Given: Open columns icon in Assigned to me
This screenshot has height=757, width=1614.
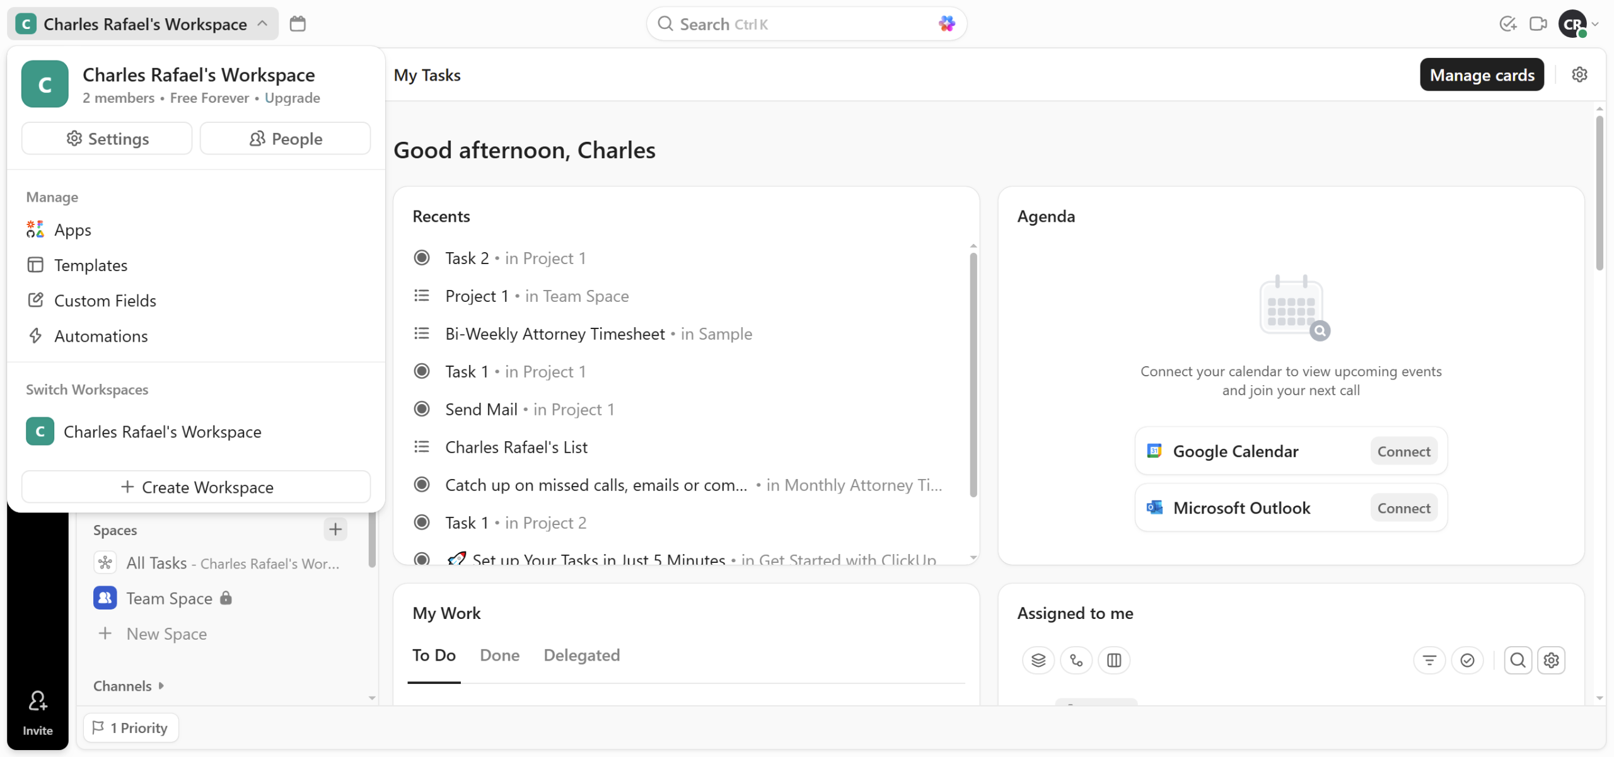Looking at the screenshot, I should coord(1114,660).
